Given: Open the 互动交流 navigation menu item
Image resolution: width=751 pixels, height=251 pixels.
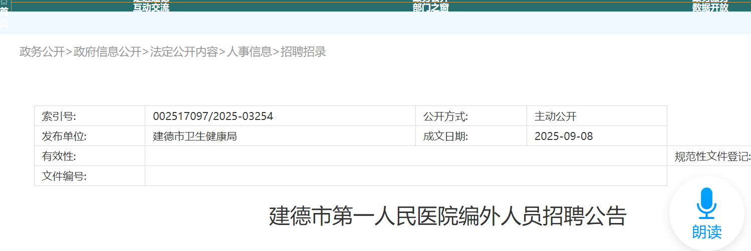Looking at the screenshot, I should [151, 7].
